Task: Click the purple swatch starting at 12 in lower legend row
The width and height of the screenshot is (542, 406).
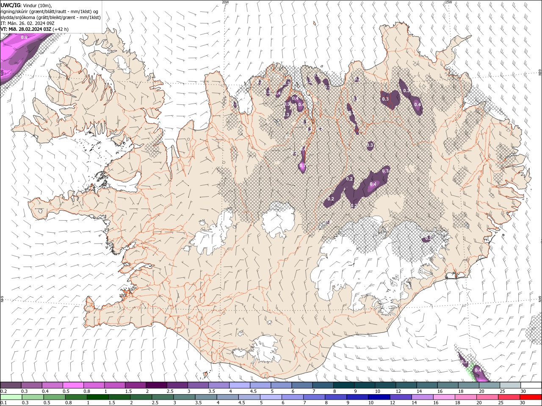Action: 401,397
